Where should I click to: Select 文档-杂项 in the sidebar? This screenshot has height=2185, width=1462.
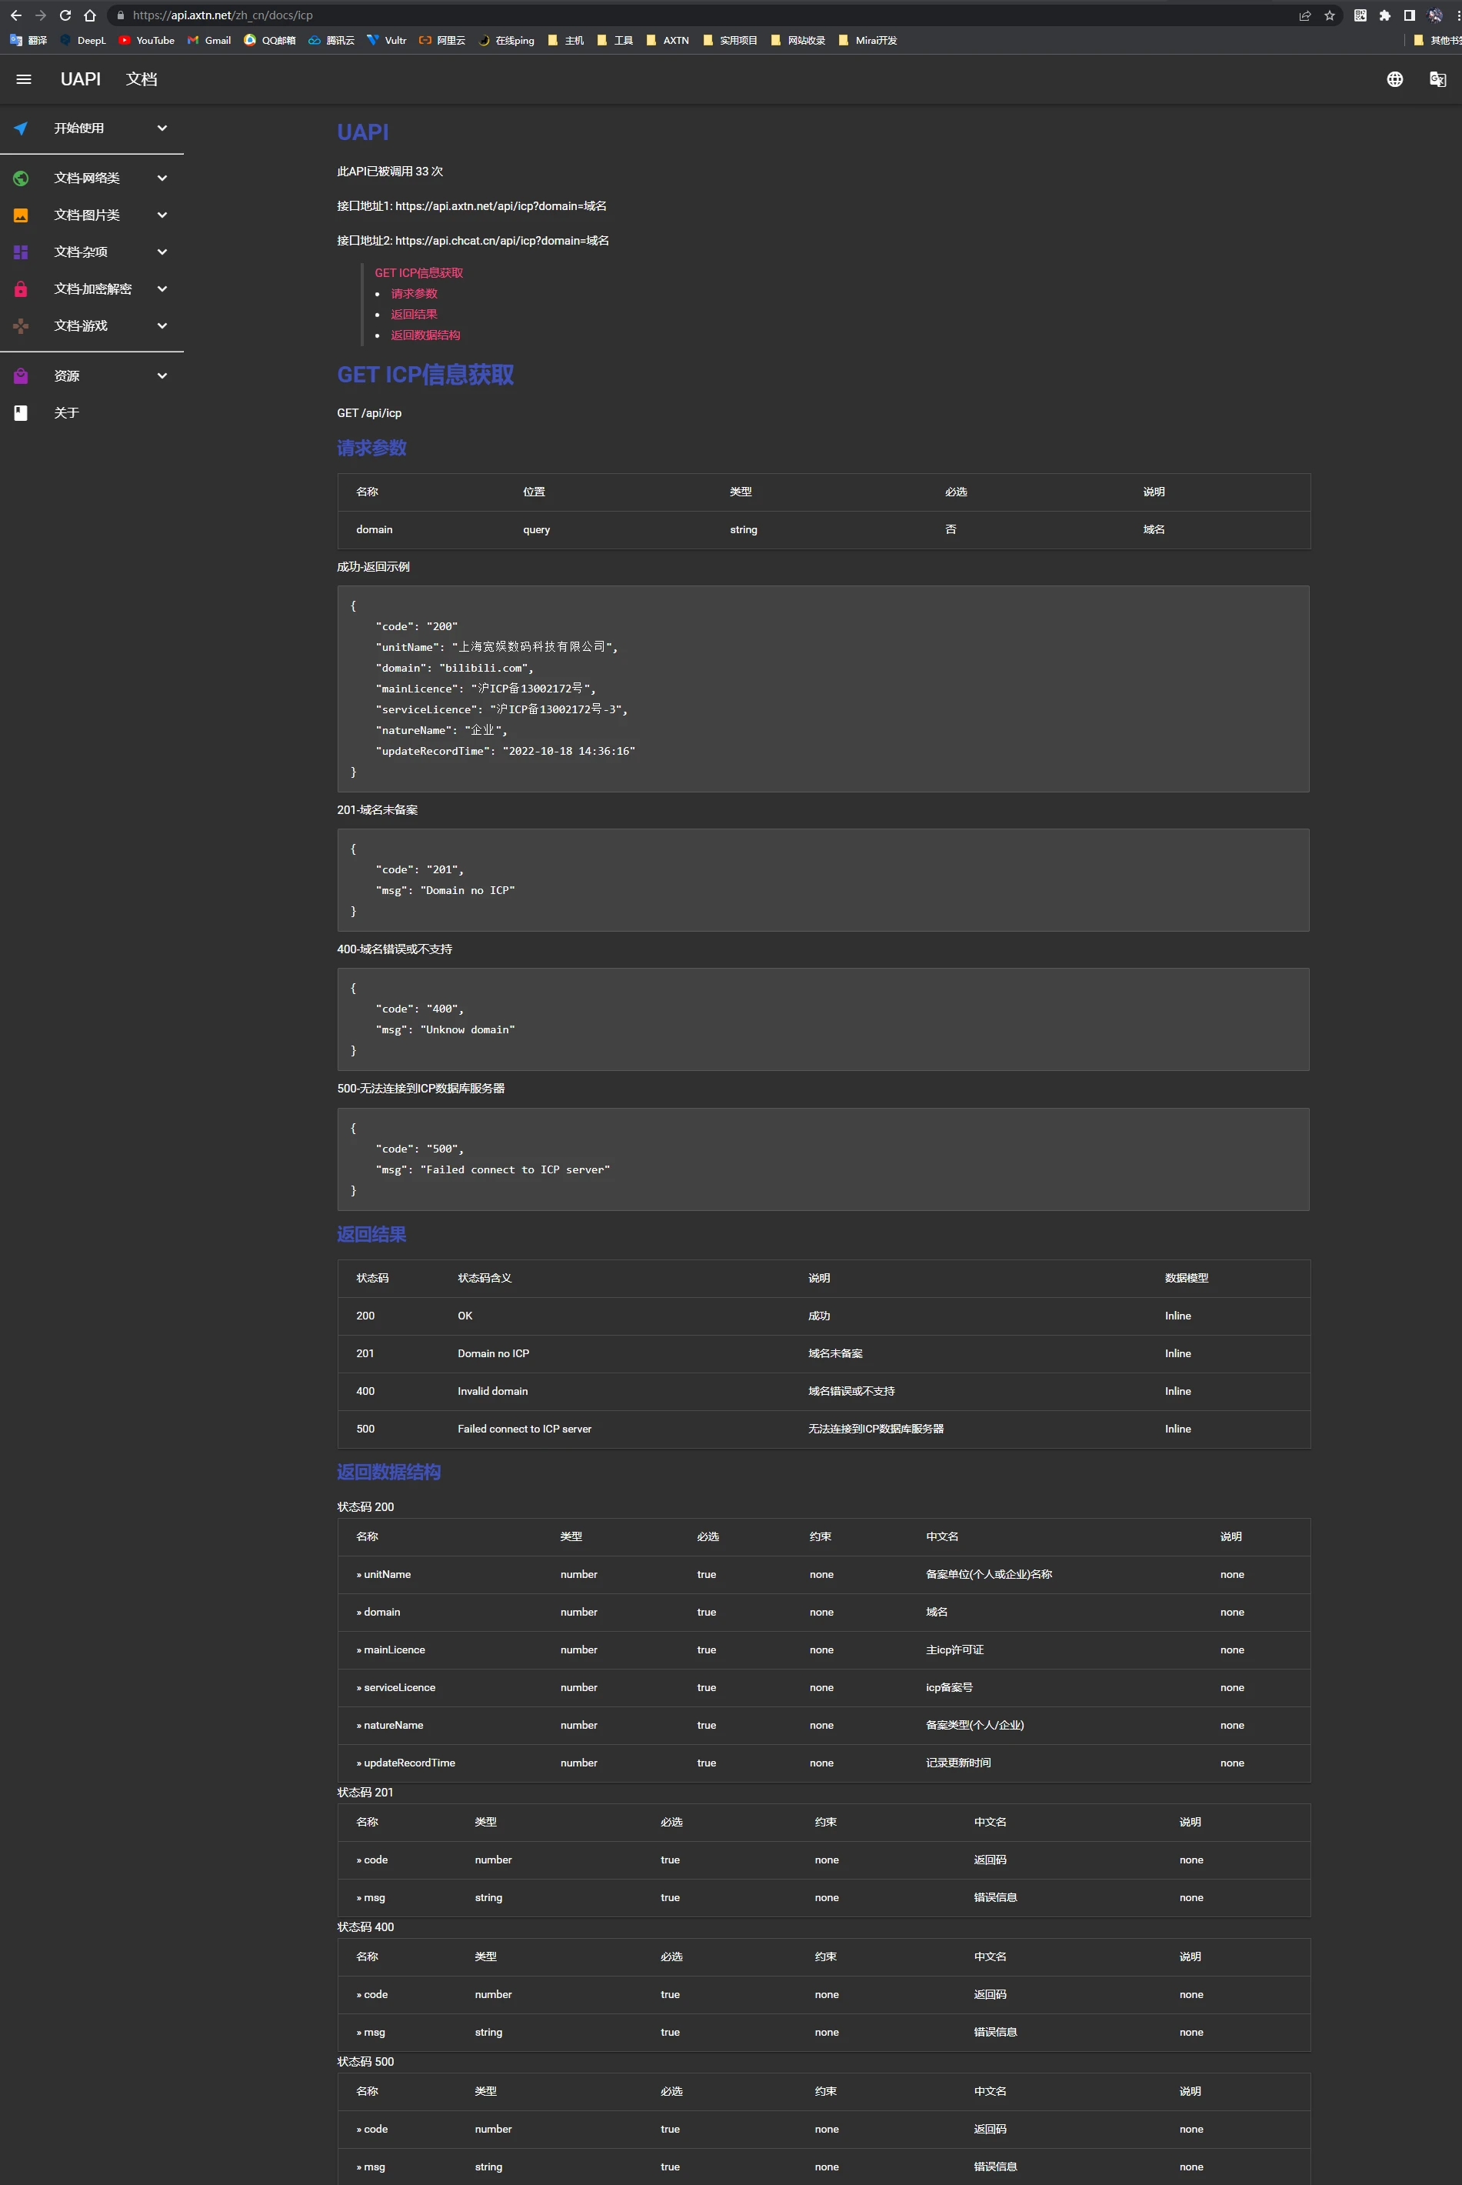pyautogui.click(x=80, y=252)
